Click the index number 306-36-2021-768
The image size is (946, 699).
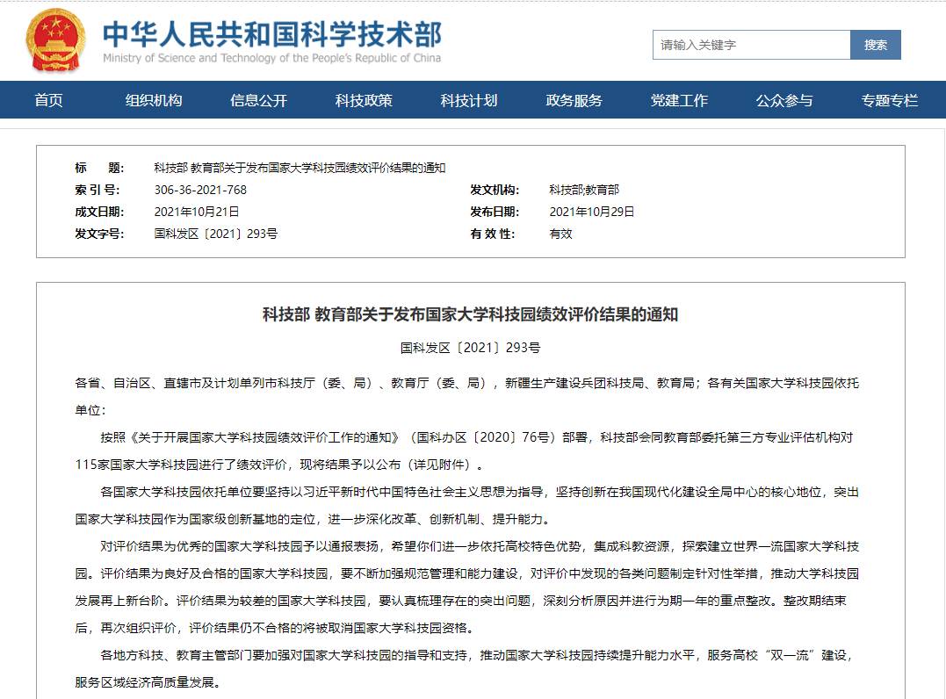coord(200,190)
